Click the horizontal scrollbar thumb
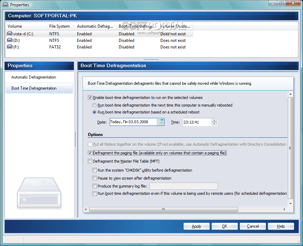 tap(163, 209)
